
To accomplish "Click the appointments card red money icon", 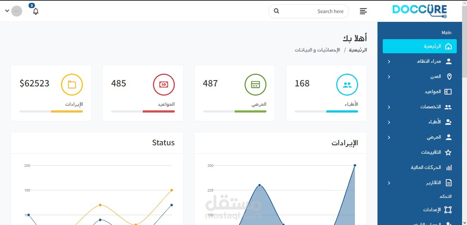I will 164,85.
